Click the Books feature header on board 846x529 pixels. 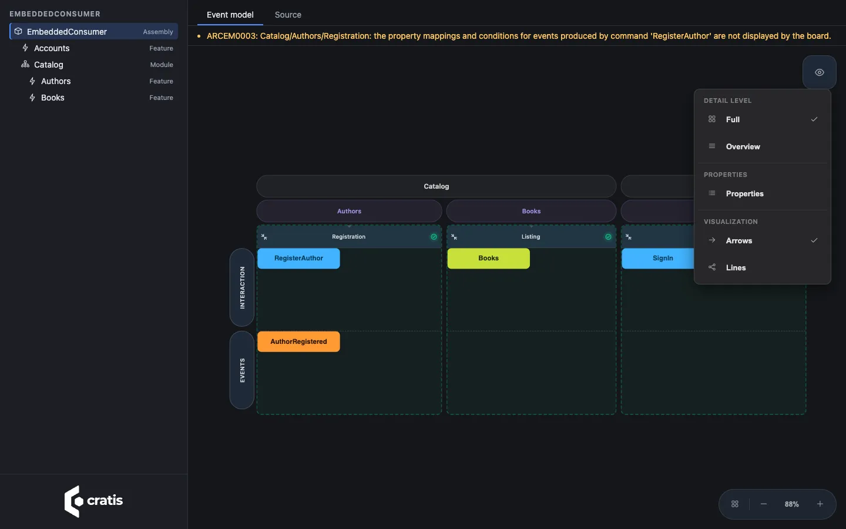point(531,211)
